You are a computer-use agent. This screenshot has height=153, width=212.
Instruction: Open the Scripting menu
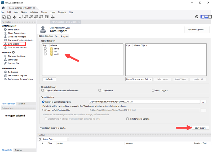[62, 12]
